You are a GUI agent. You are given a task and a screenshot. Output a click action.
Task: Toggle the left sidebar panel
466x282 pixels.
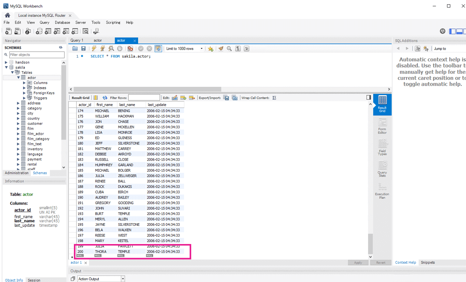click(x=452, y=32)
